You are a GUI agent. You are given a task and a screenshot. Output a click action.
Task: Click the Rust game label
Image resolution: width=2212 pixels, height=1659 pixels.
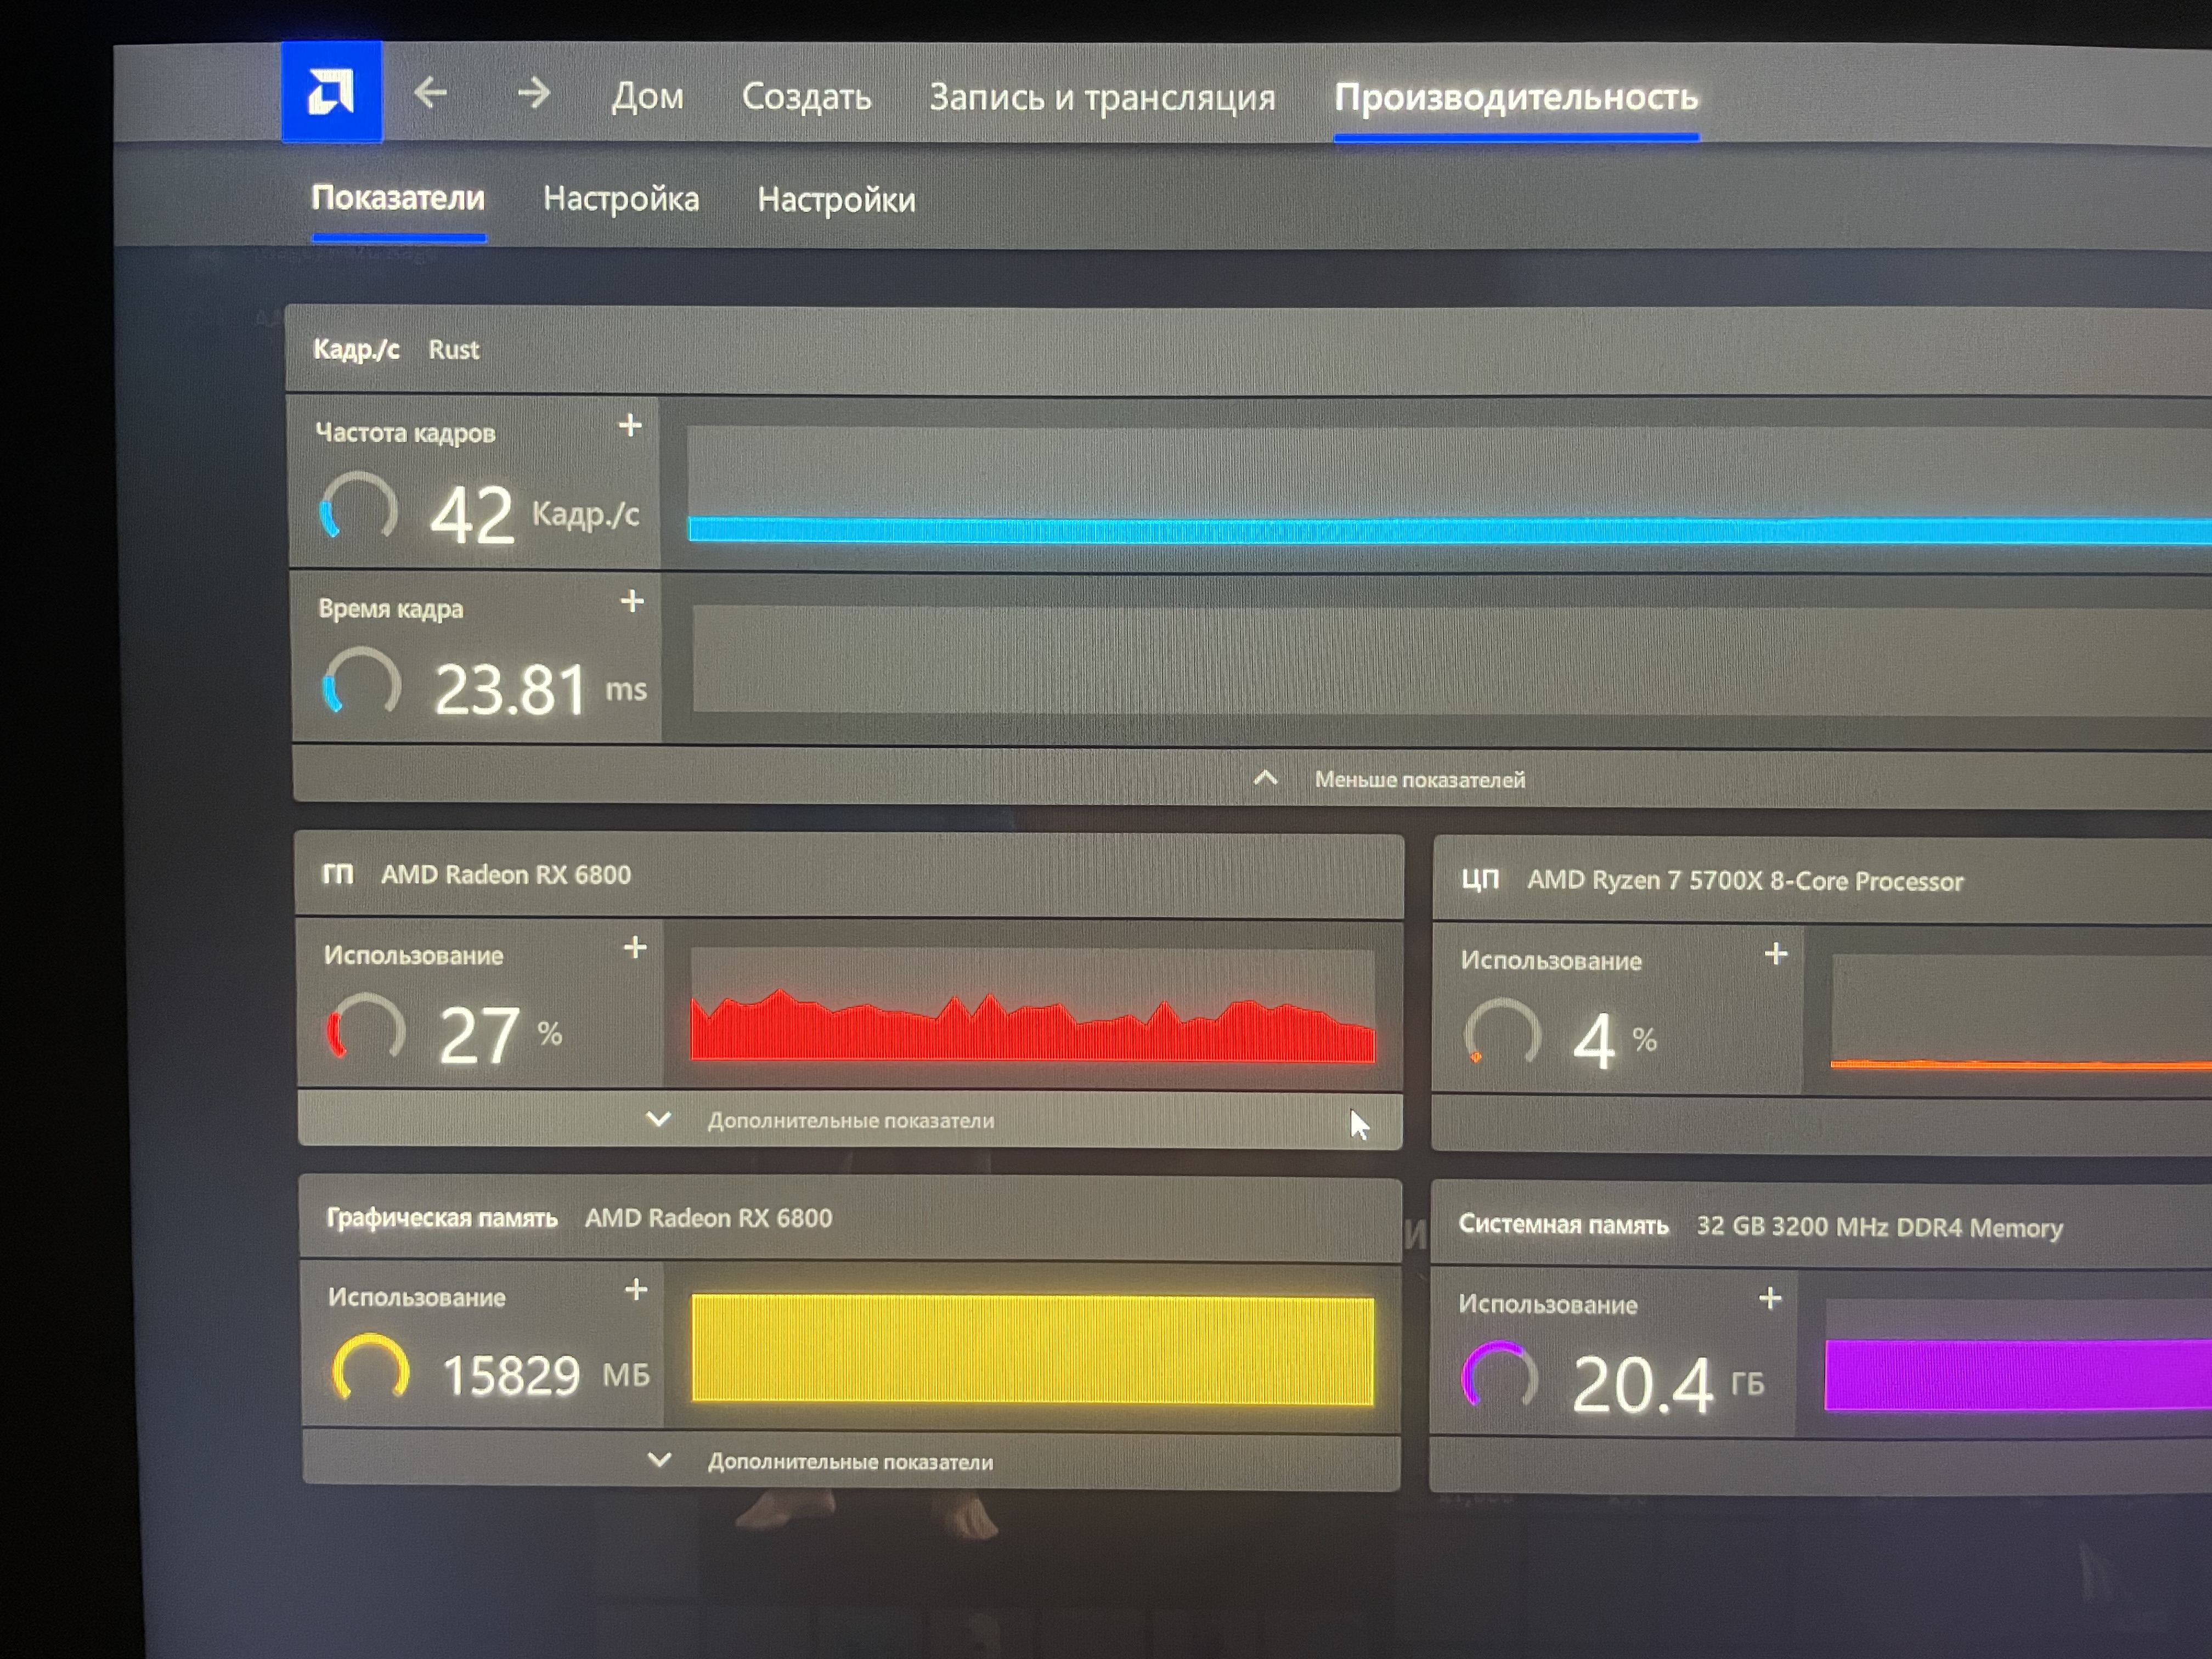coord(454,350)
